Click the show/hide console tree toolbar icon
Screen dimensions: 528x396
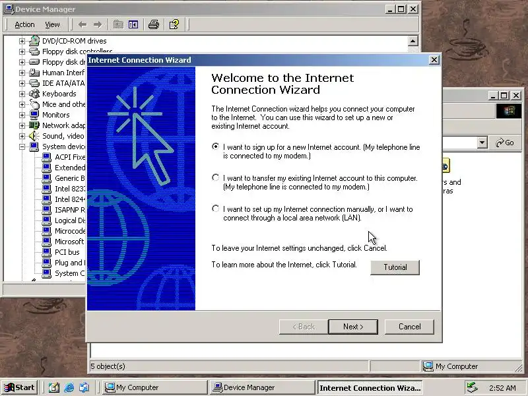(133, 24)
